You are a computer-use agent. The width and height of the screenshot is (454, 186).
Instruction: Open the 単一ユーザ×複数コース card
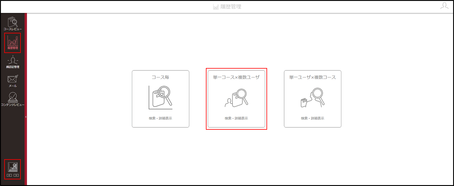[x=313, y=99]
